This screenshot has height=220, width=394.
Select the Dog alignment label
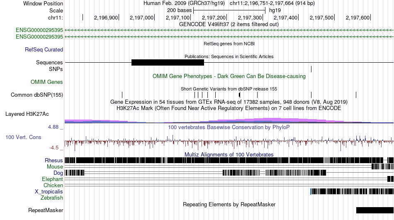(x=58, y=173)
